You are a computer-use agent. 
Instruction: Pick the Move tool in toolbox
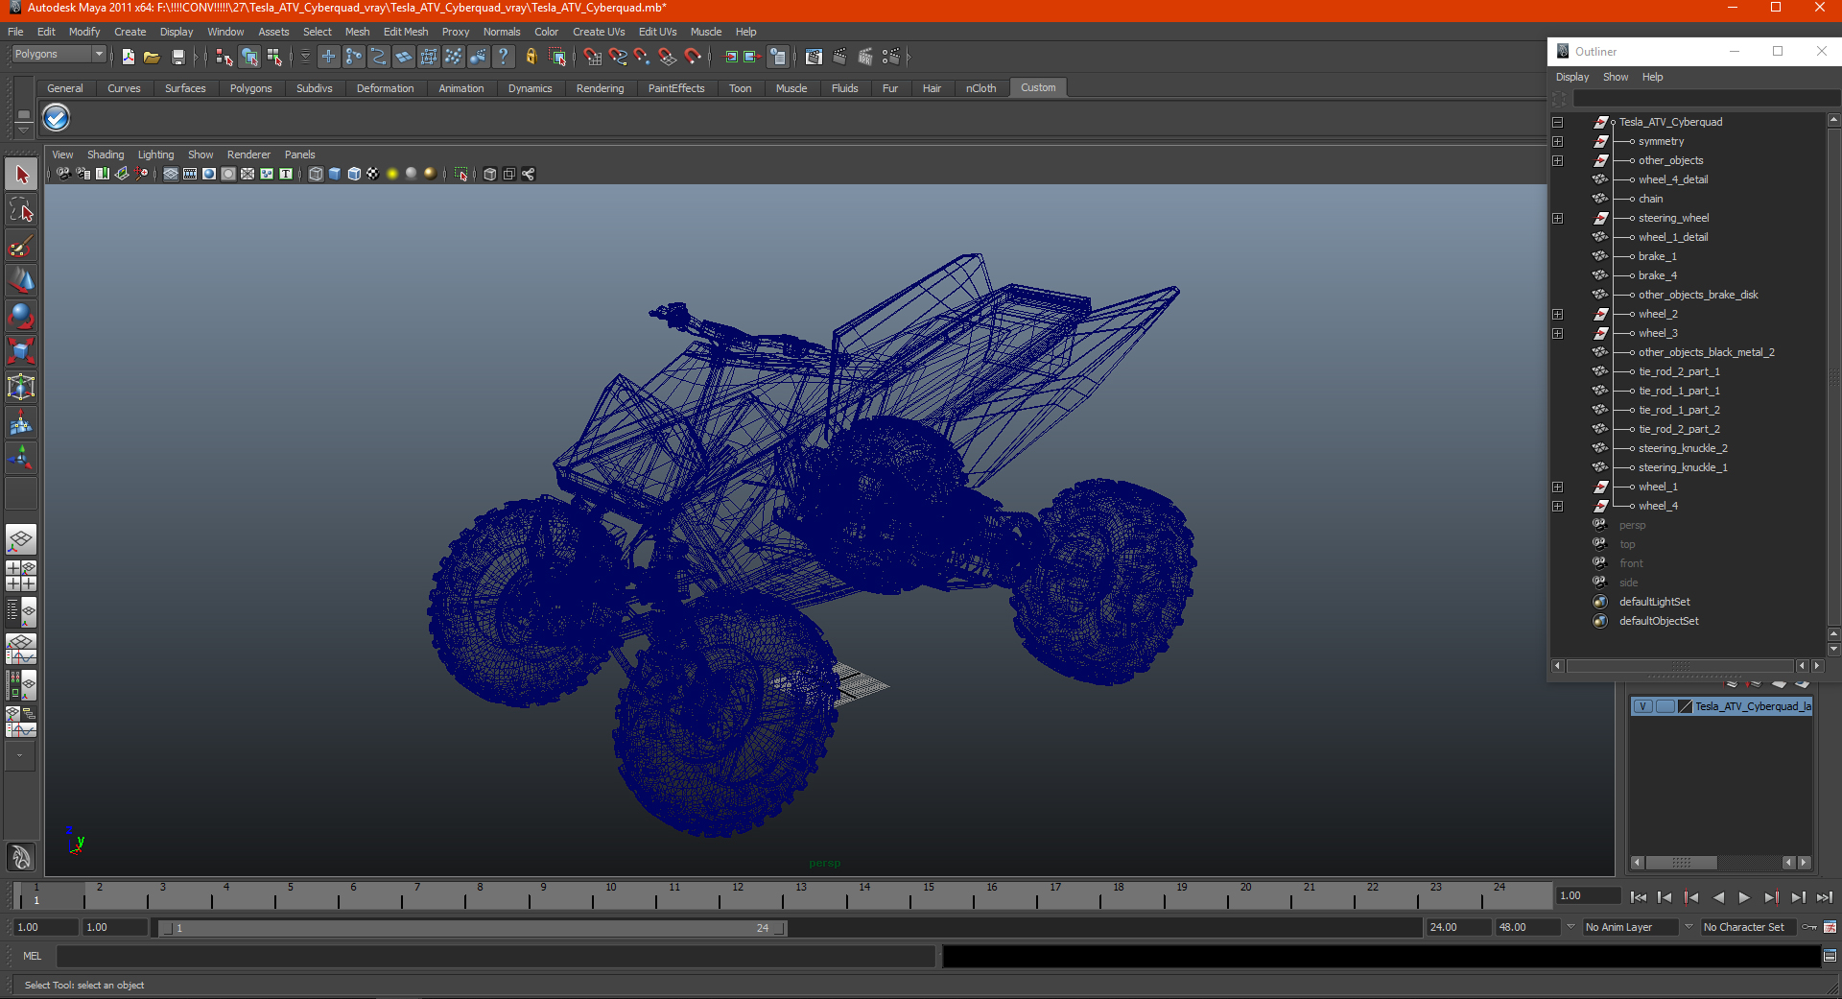[x=21, y=280]
